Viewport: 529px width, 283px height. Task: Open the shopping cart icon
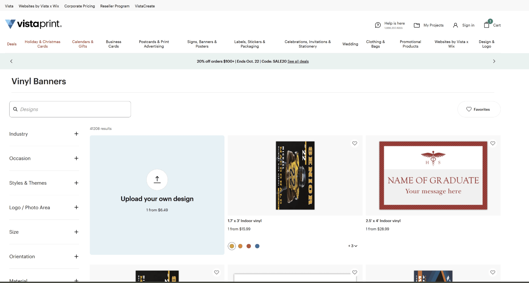click(x=486, y=25)
